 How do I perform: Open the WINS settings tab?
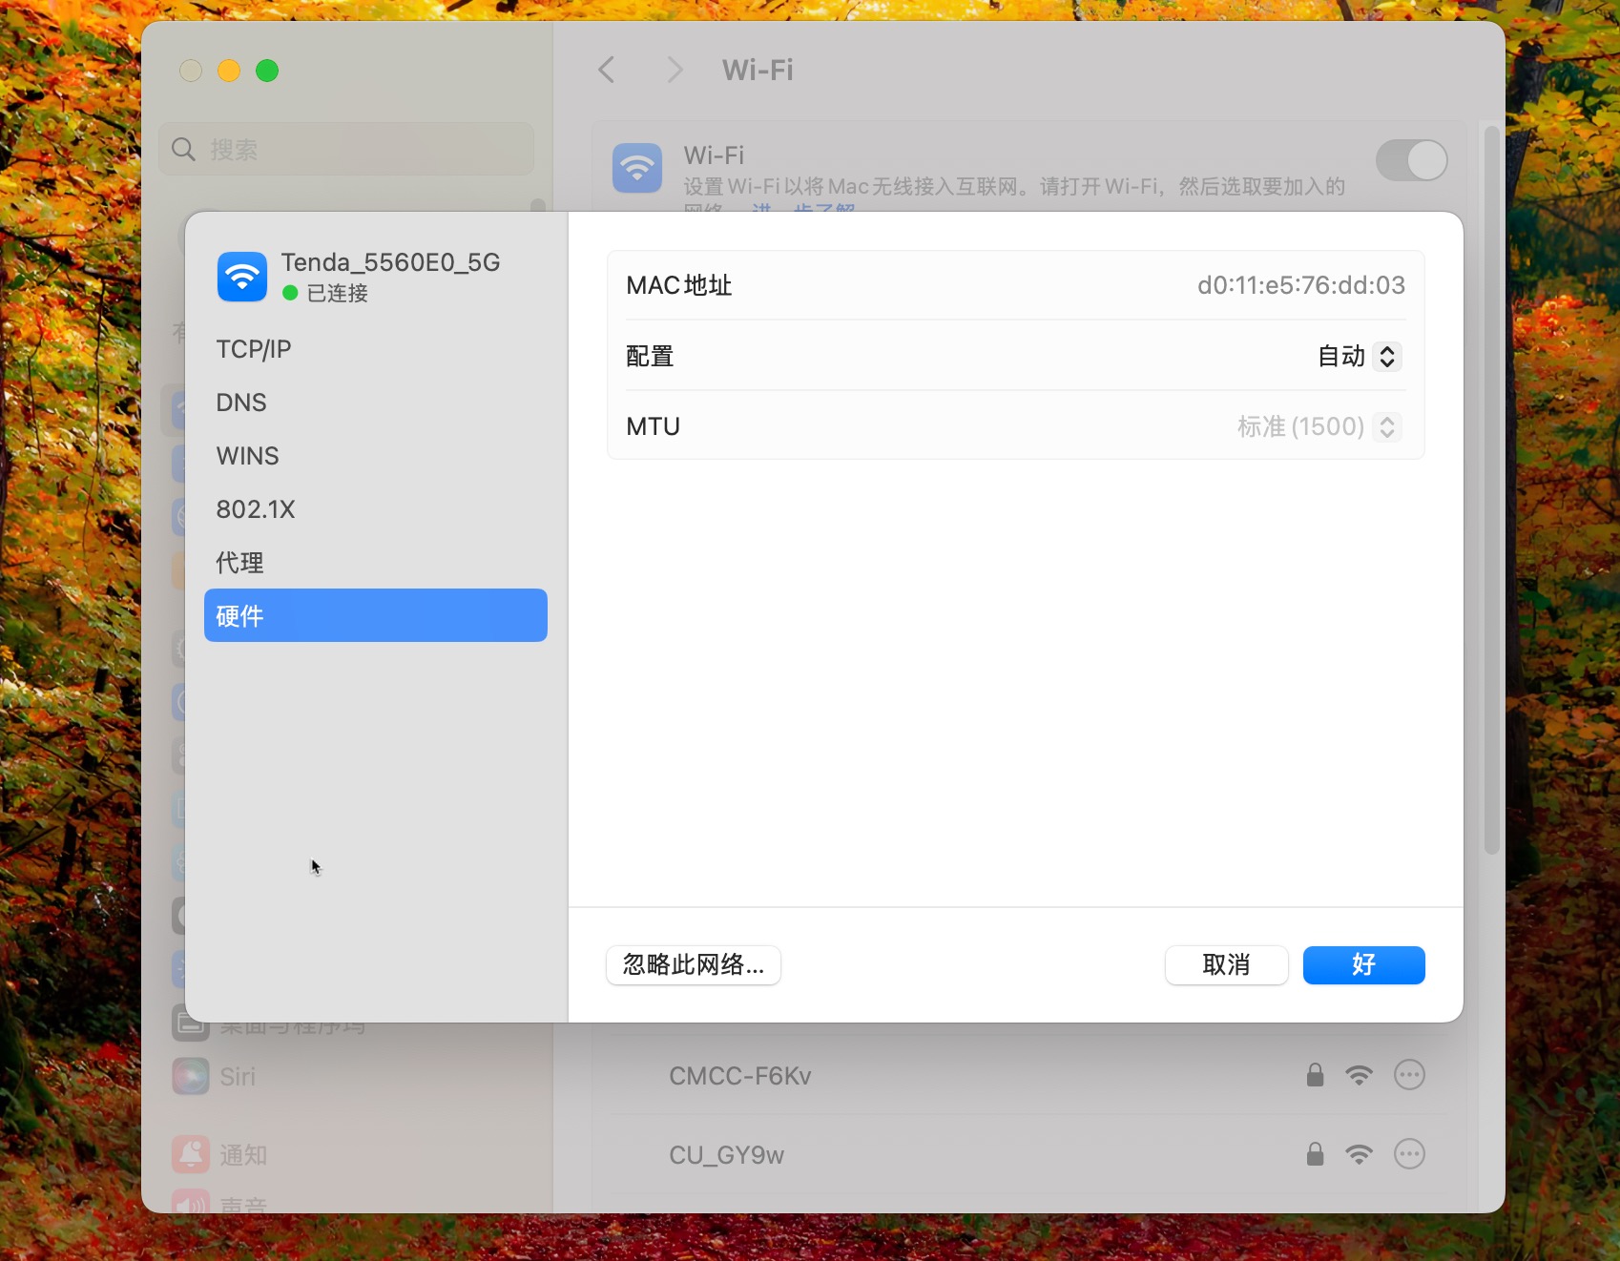(248, 456)
